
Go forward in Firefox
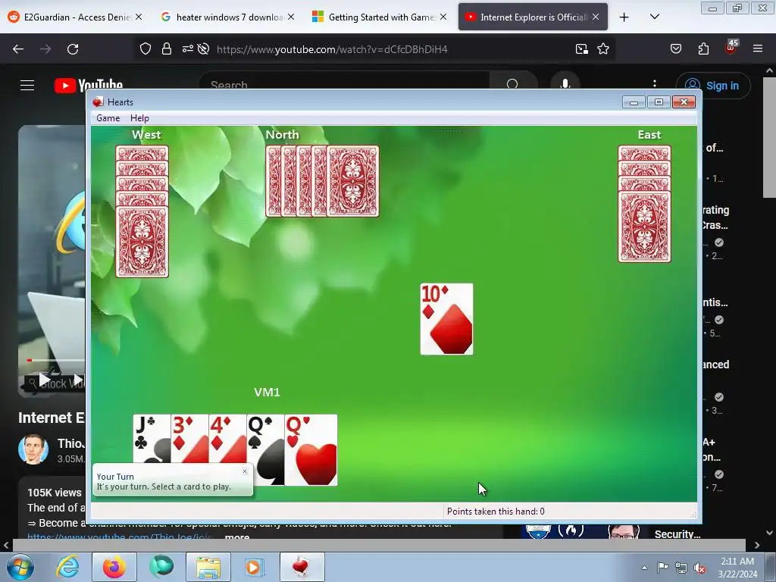45,49
